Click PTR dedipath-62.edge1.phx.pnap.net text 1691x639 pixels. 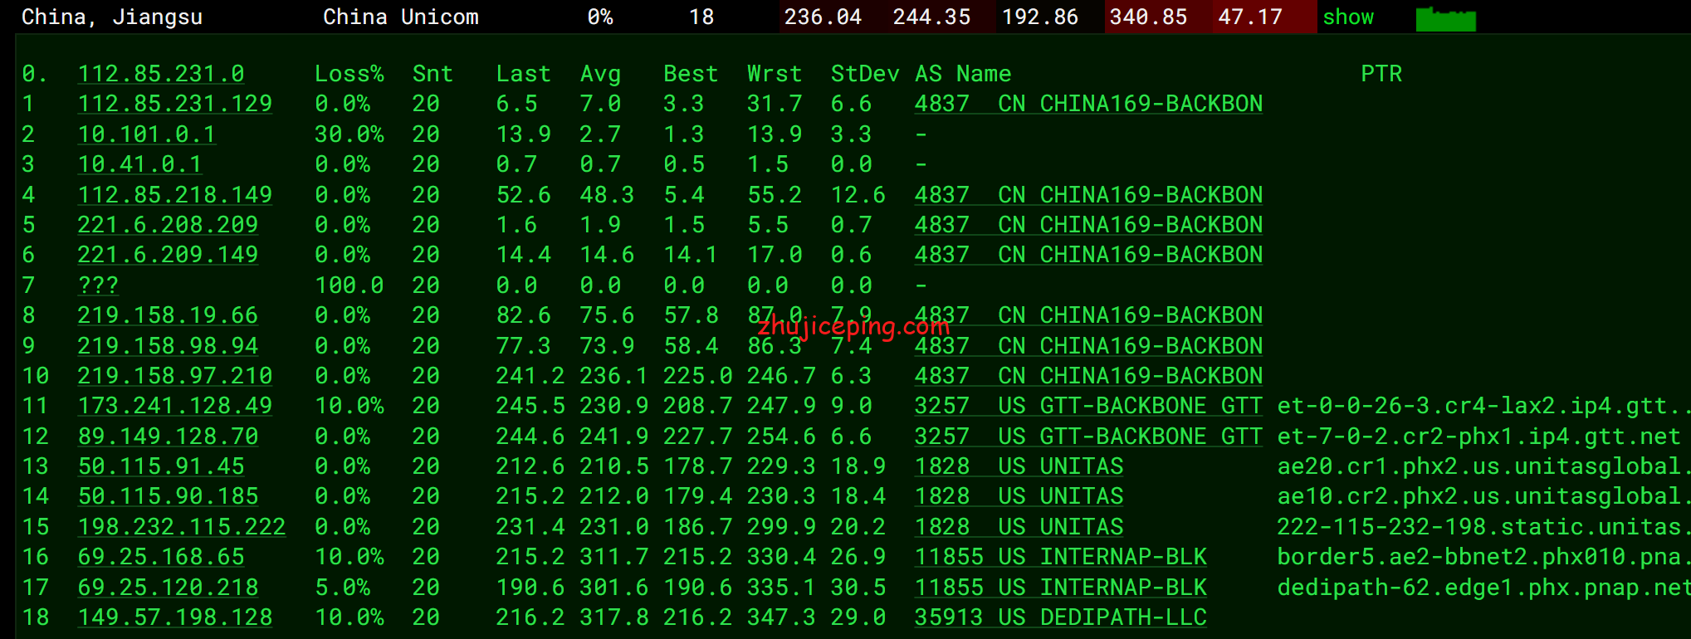point(1483,588)
